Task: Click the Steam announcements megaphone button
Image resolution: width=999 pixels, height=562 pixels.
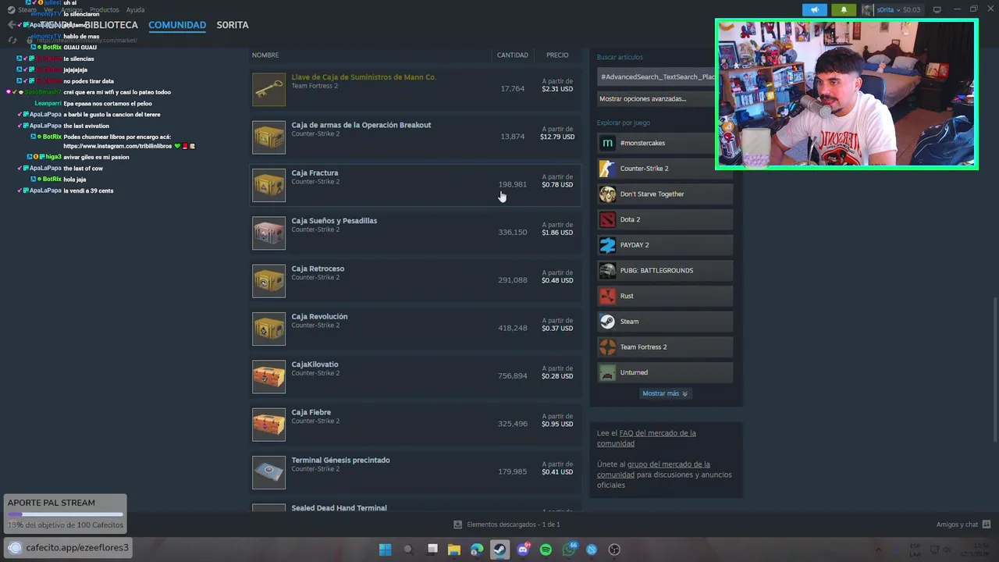Action: tap(814, 10)
